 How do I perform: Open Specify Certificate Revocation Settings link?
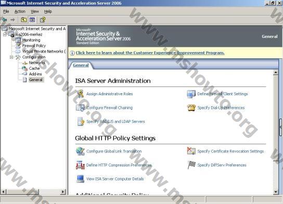point(230,151)
